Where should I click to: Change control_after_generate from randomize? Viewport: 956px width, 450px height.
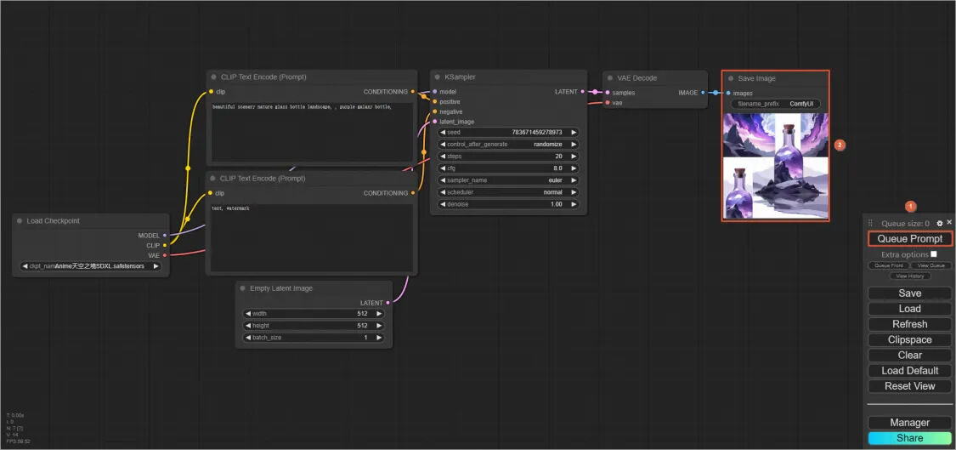[x=507, y=145]
